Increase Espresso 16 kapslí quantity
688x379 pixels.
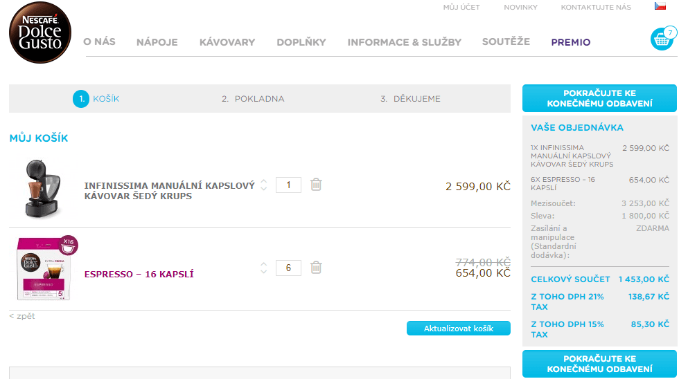click(264, 264)
